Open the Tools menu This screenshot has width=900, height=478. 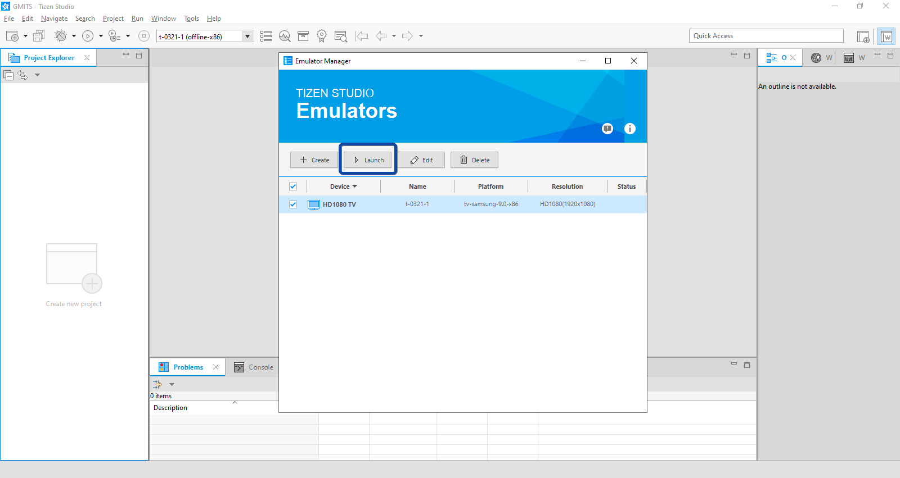pyautogui.click(x=191, y=19)
